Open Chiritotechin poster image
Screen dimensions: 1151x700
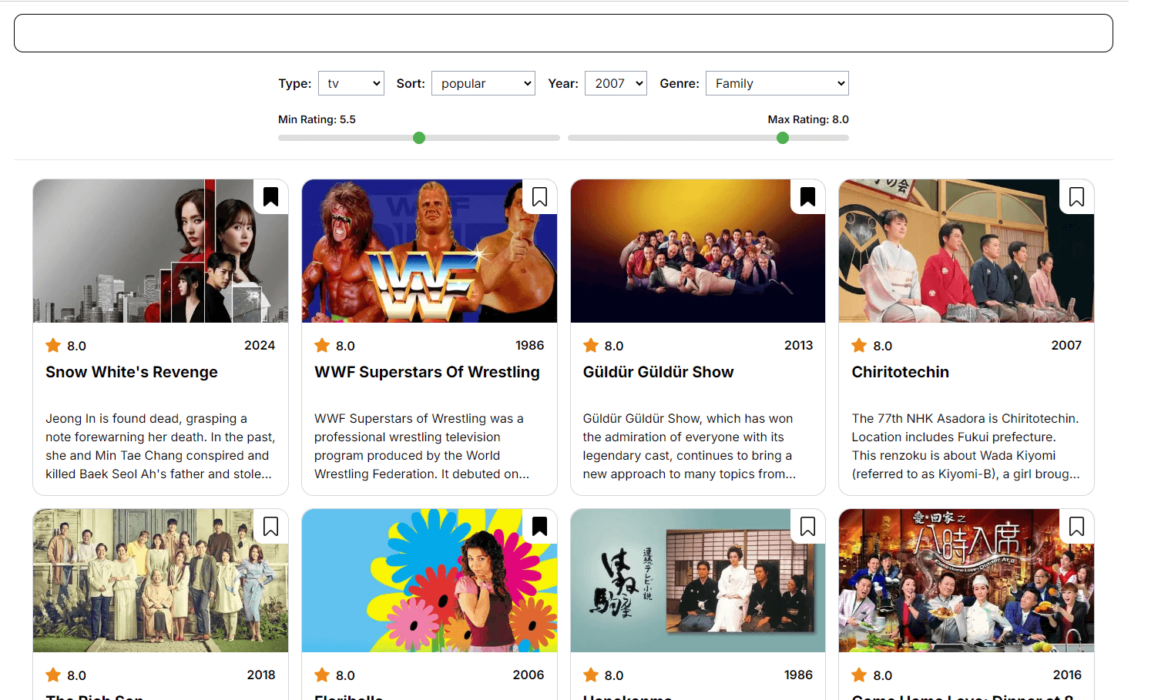click(966, 251)
